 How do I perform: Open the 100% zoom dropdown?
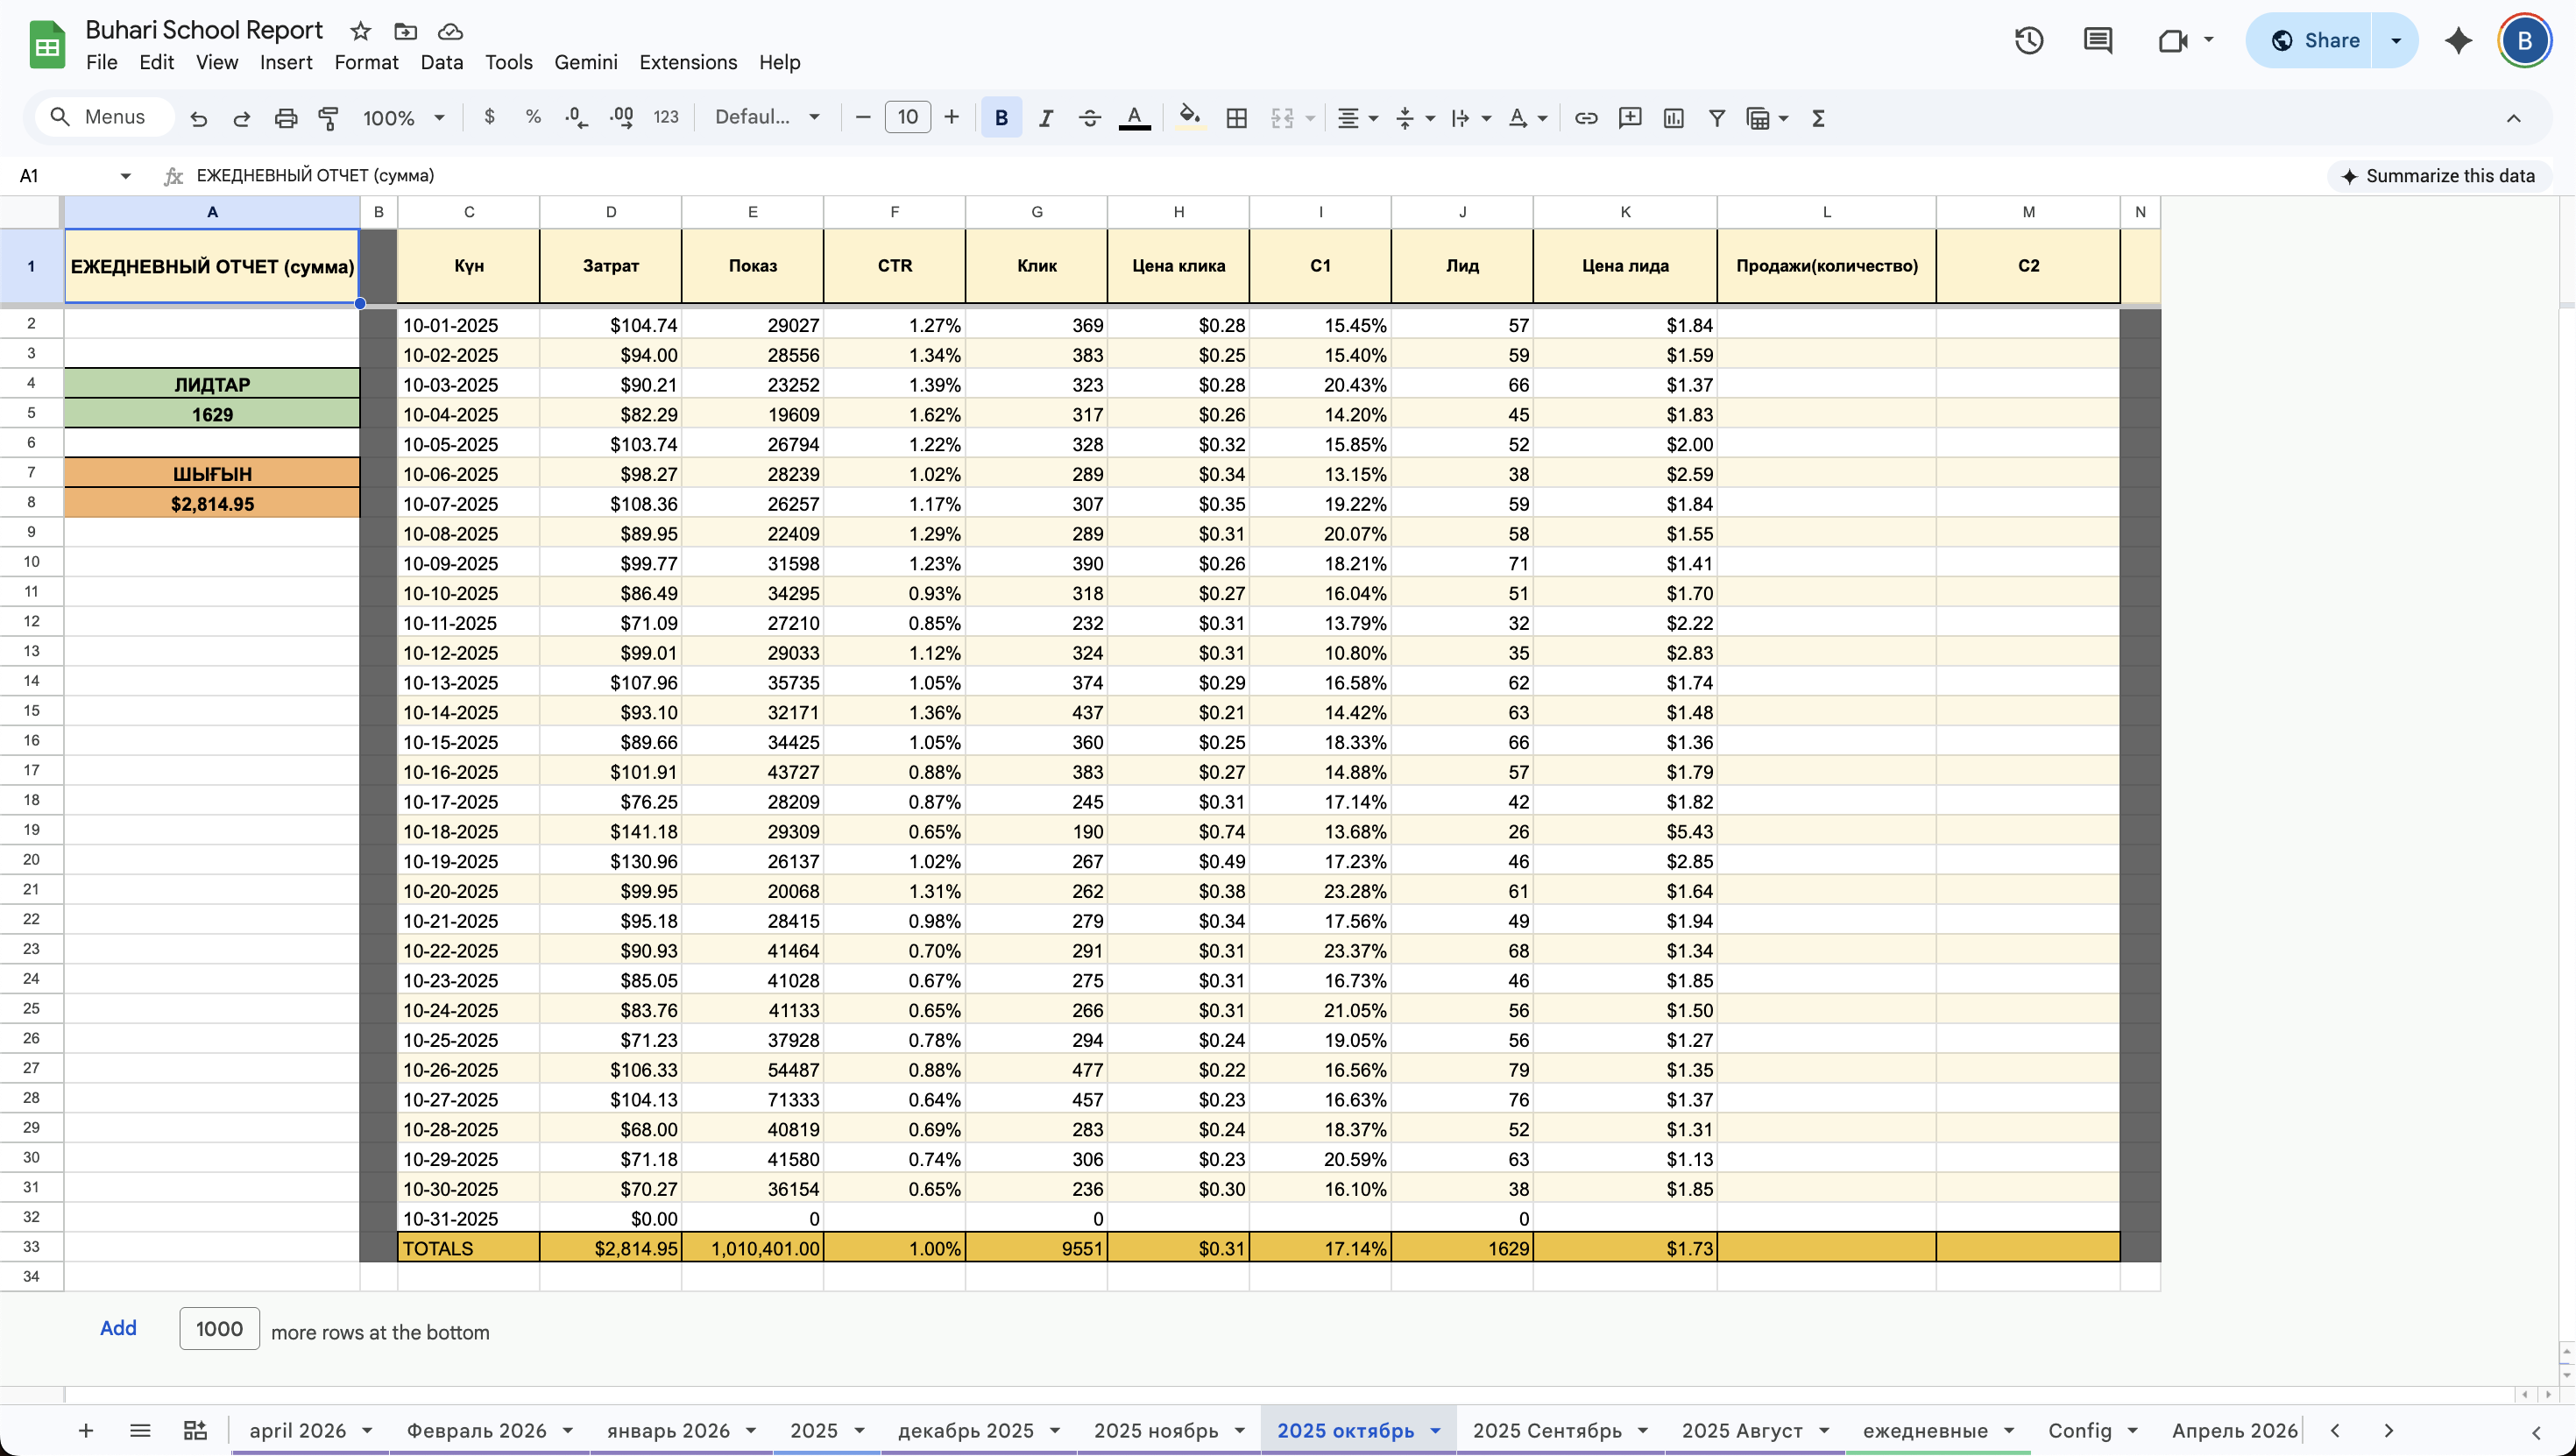click(x=404, y=118)
